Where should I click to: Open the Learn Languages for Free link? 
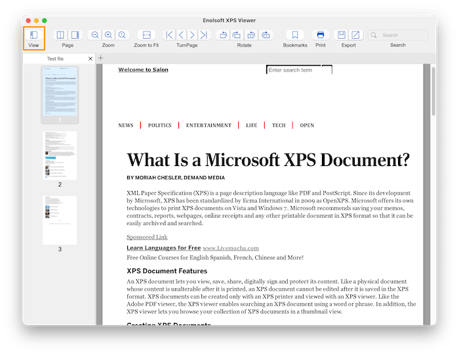(x=163, y=248)
